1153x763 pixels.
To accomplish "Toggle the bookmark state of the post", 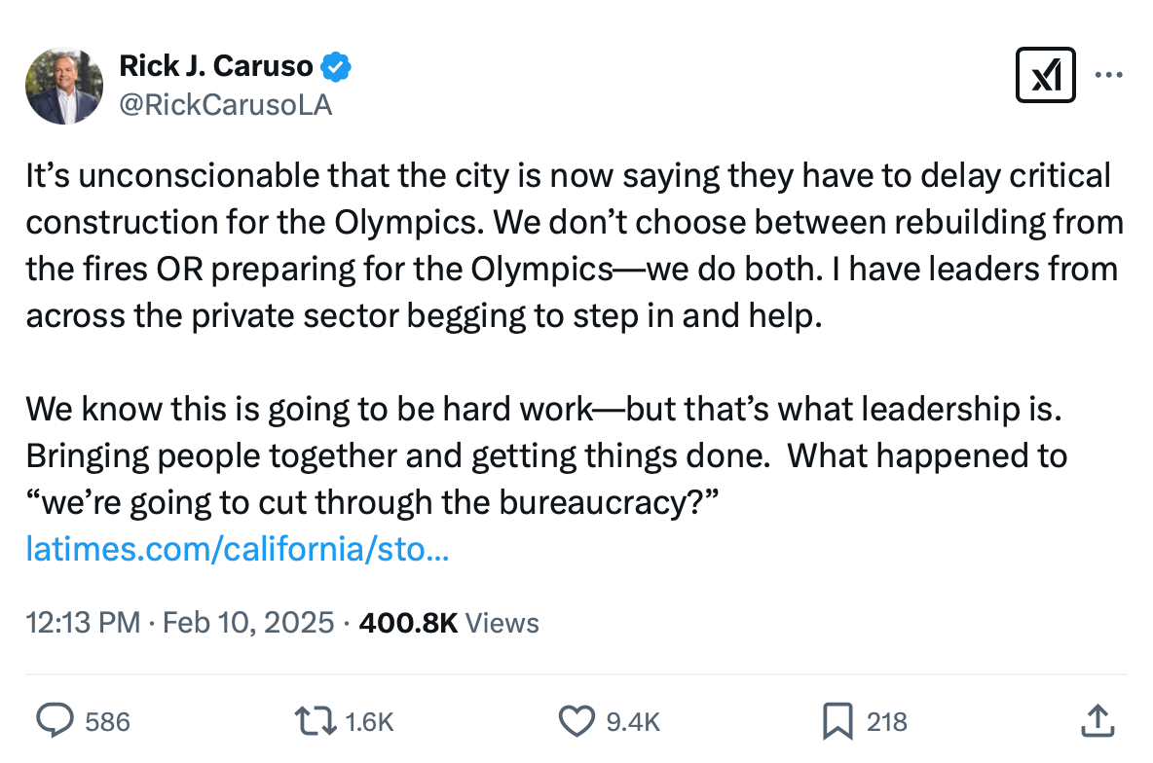I will coord(836,721).
